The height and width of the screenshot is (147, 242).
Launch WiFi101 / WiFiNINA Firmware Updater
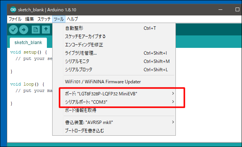click(114, 82)
